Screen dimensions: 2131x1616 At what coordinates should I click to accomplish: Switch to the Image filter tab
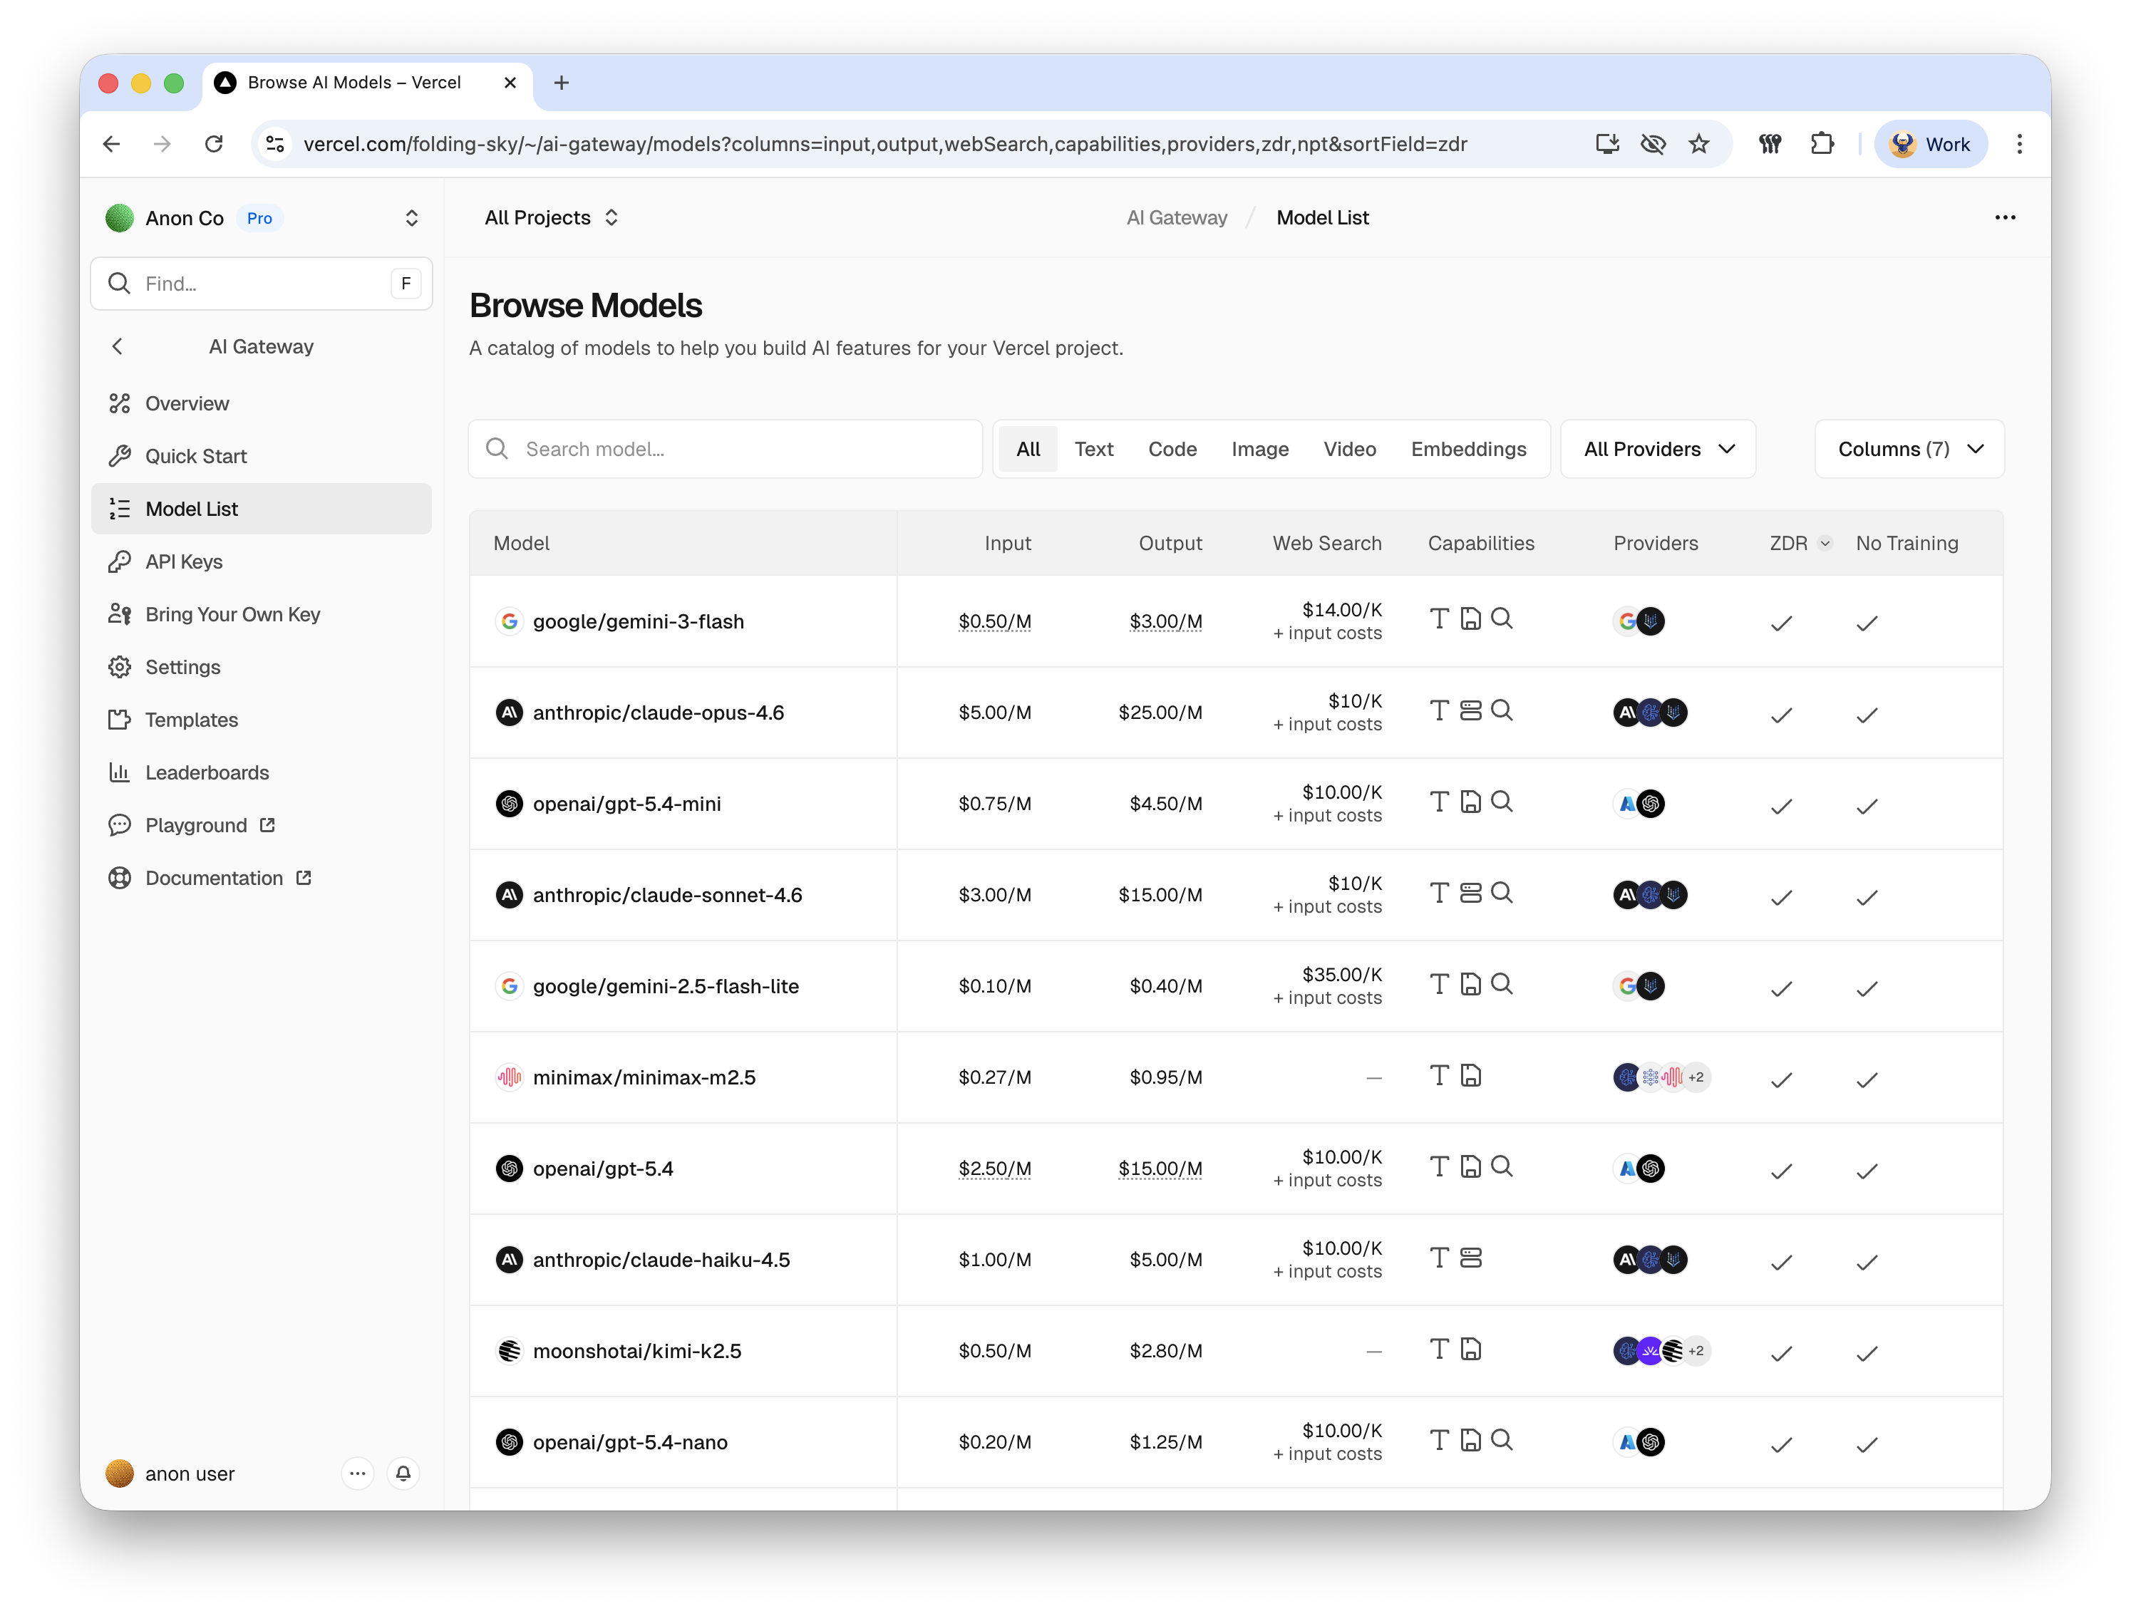pyautogui.click(x=1259, y=449)
